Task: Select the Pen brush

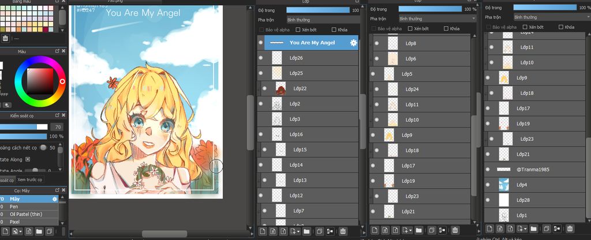Action: (x=29, y=207)
